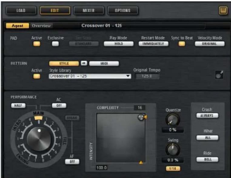Click the COMPLEXITY value 16 field
Viewport: 231px width, 178px height.
[x=139, y=108]
